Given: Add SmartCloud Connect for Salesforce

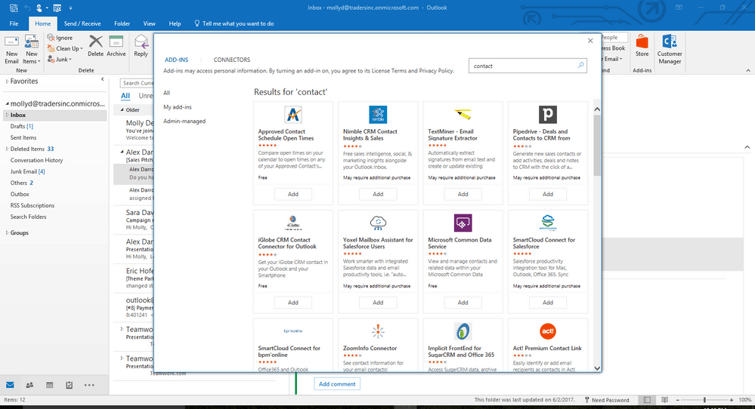Looking at the screenshot, I should (x=548, y=303).
